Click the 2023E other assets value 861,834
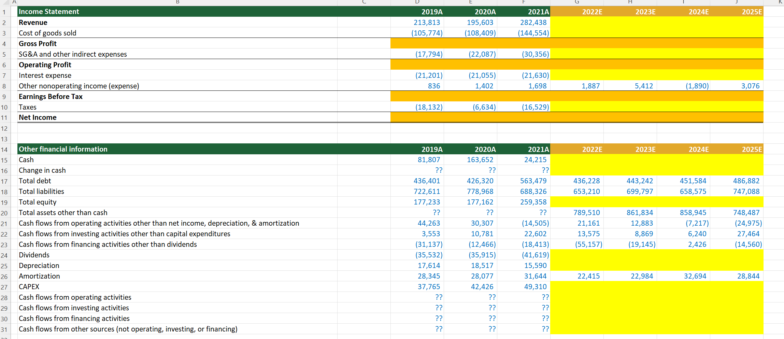Screen dimensions: 784x339 (x=640, y=213)
